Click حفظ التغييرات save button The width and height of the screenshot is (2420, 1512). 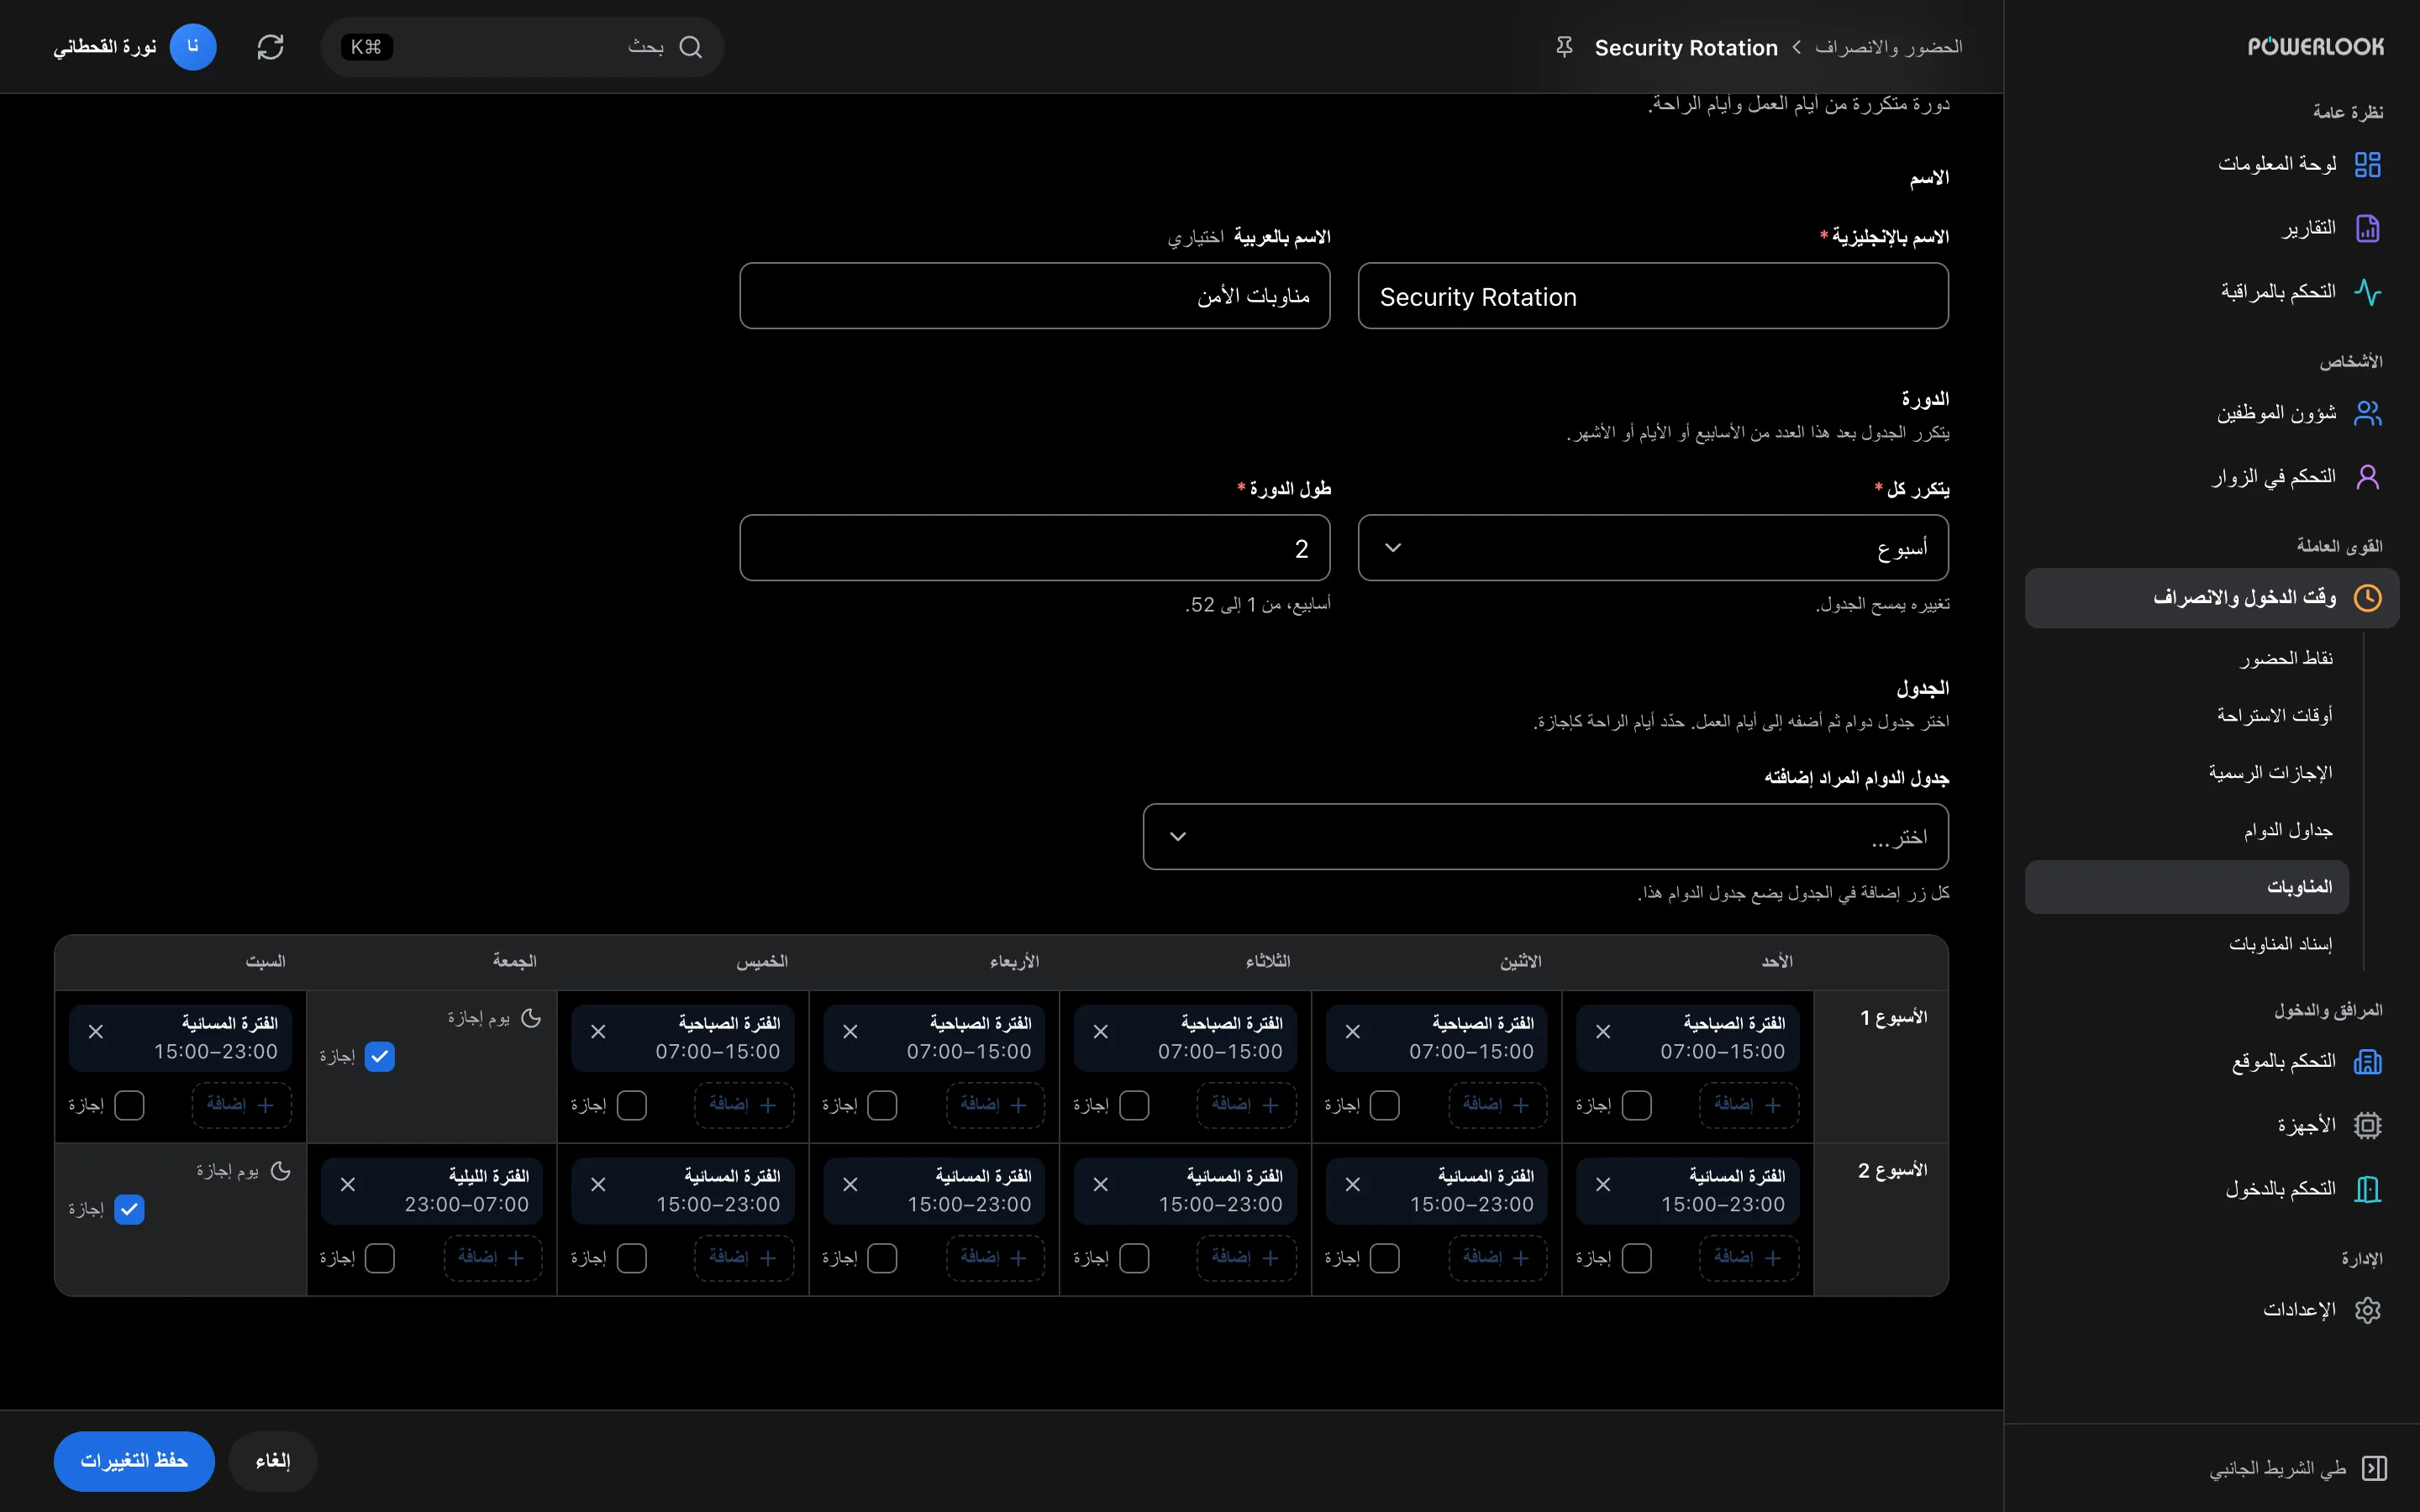pos(134,1461)
